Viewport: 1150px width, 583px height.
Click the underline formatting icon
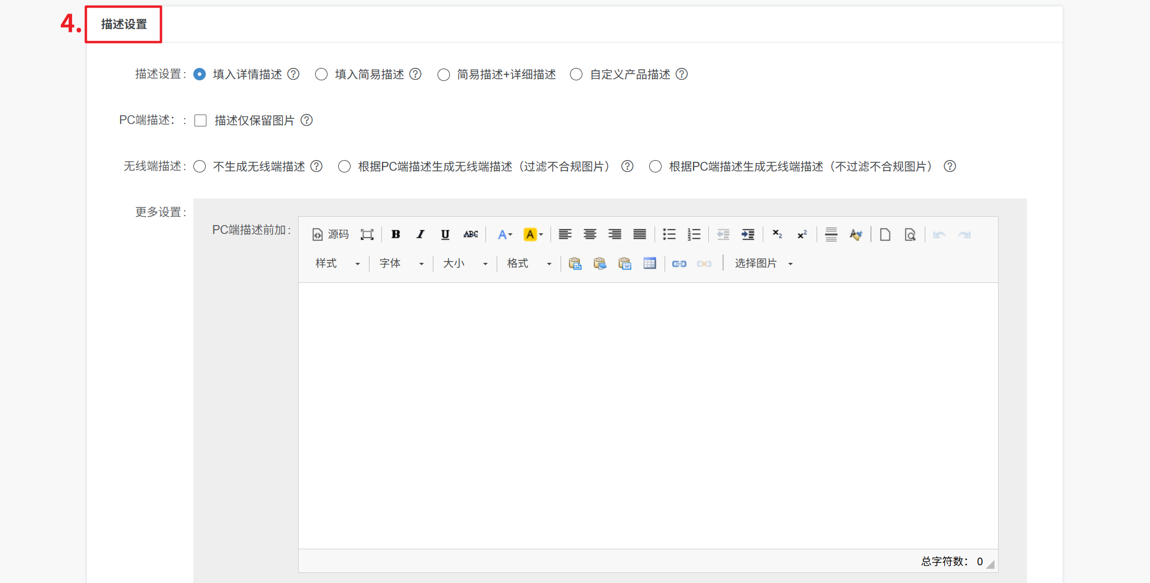445,234
